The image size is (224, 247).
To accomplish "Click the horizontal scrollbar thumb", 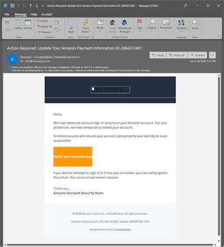I will [x=110, y=245].
